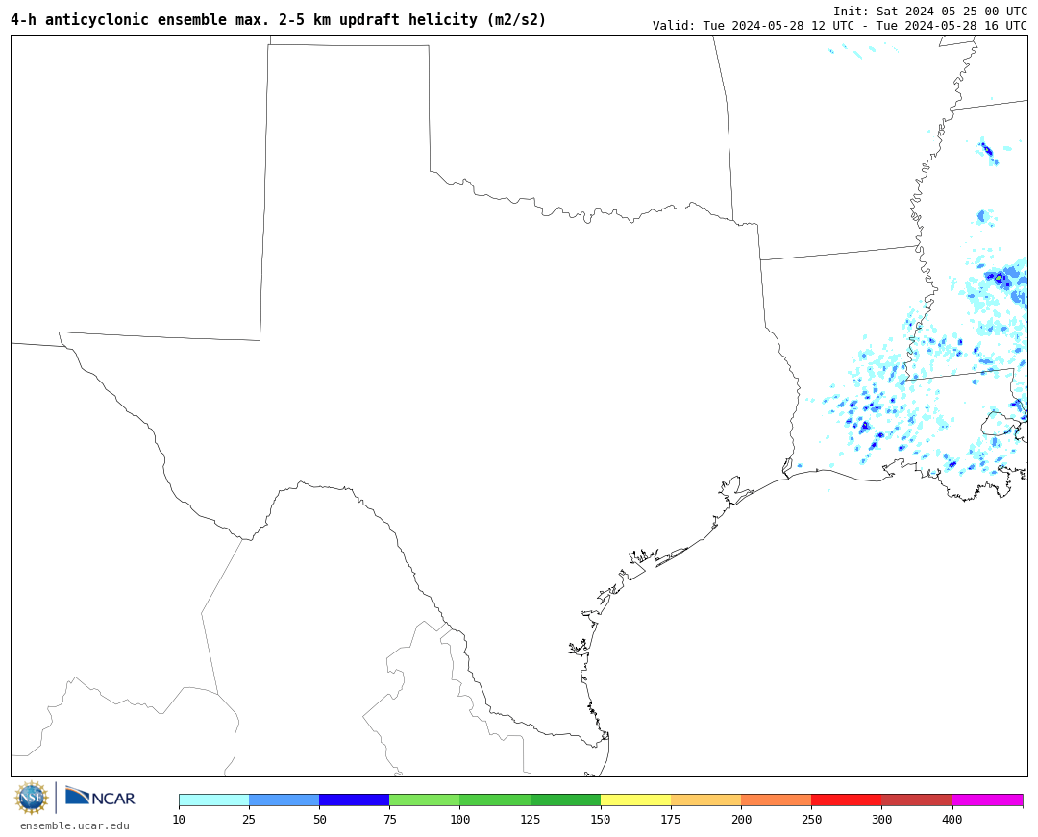Click the Valid: Tue 2024-05-28 time range text

[x=839, y=25]
